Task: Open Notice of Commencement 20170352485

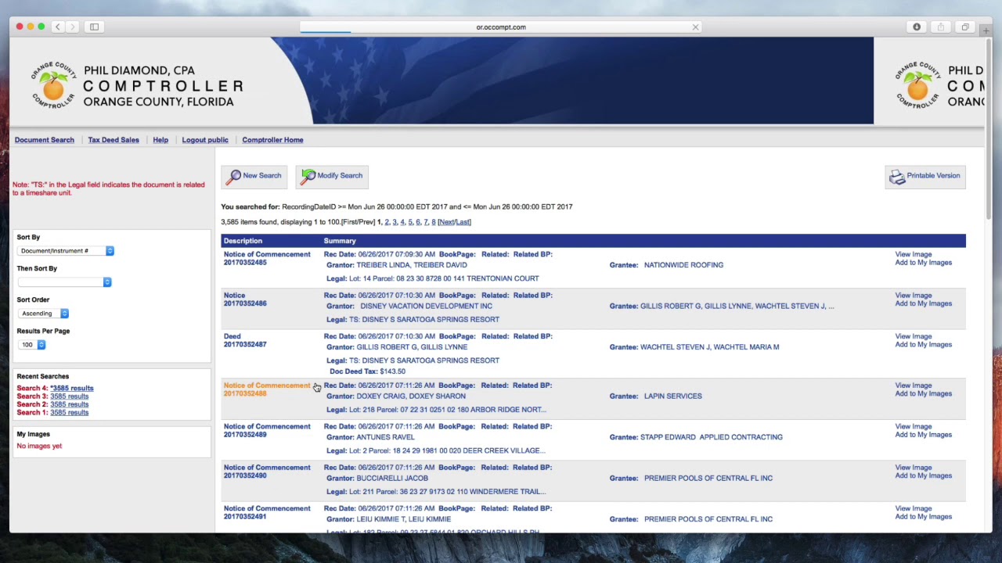Action: point(267,259)
